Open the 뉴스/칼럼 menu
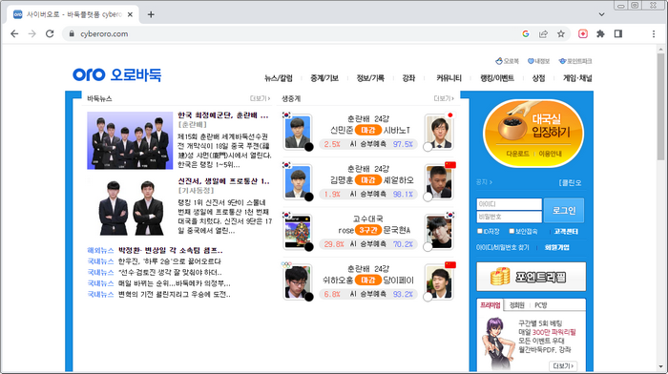Viewport: 668px width, 374px height. pos(279,78)
